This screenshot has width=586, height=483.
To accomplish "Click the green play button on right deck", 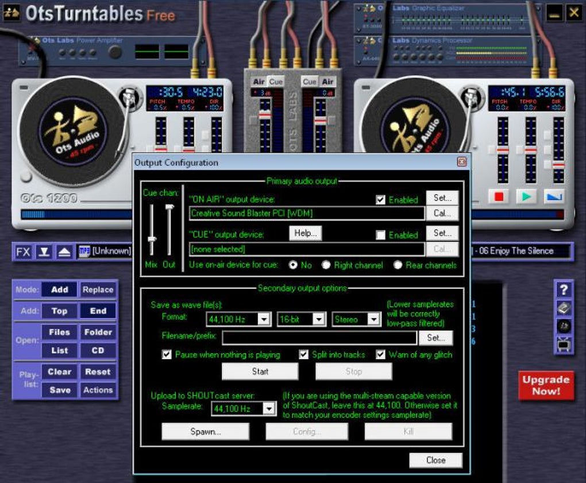I will click(526, 196).
